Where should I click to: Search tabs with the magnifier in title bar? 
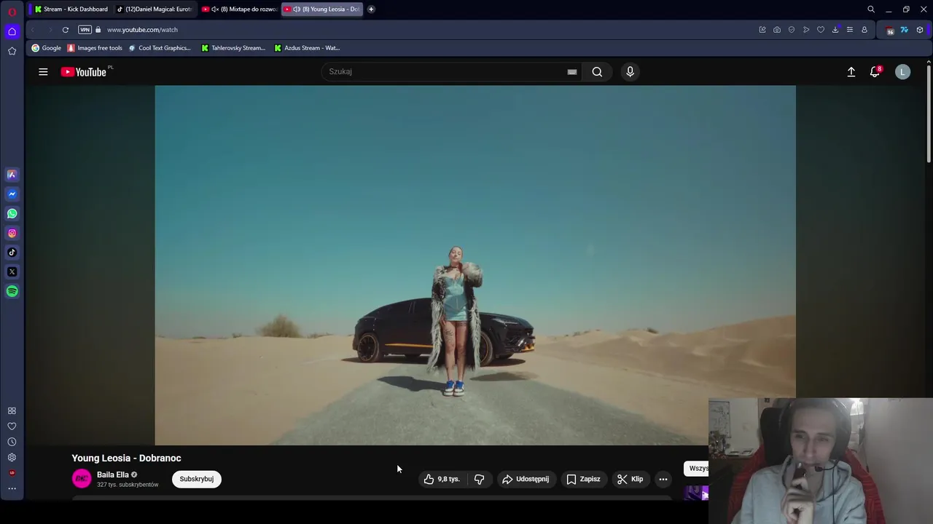[x=871, y=9]
